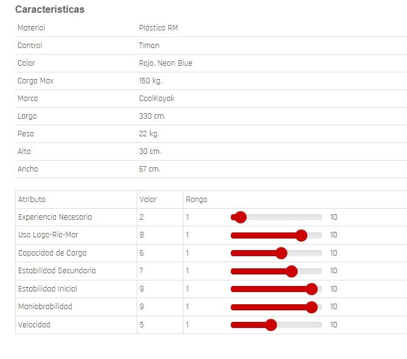This screenshot has width=407, height=359.
Task: Click the Capacidad de Carga slider handle
Action: (x=281, y=253)
